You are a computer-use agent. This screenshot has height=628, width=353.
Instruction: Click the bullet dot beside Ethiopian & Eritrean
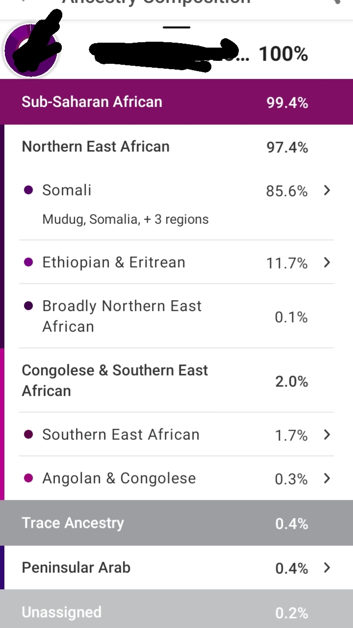pyautogui.click(x=28, y=262)
